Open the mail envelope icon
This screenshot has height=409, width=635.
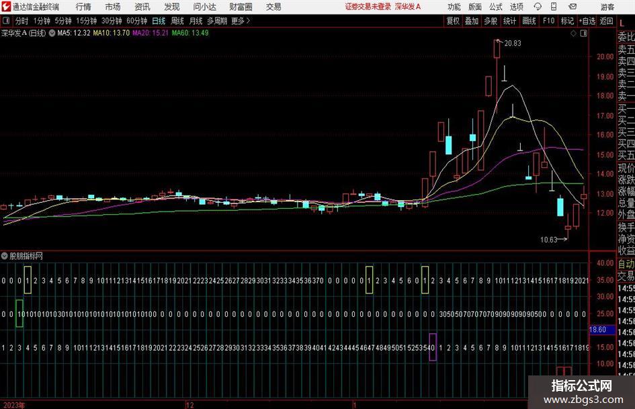(573, 7)
